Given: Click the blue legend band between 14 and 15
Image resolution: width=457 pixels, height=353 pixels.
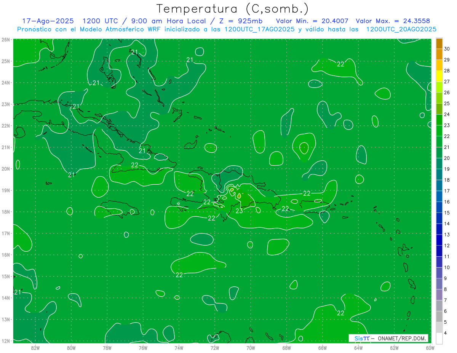Looking at the screenshot, I should [439, 218].
